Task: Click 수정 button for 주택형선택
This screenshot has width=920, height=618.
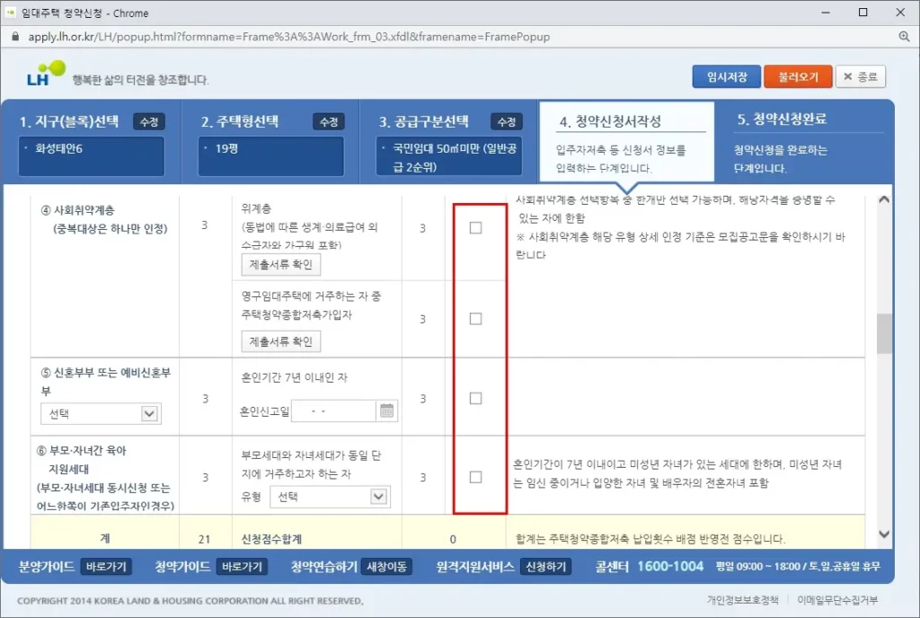Action: click(329, 121)
